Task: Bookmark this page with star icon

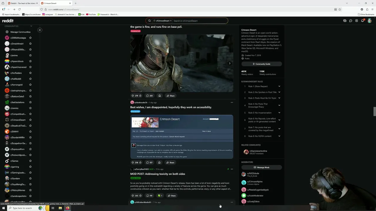Action: [x=340, y=9]
